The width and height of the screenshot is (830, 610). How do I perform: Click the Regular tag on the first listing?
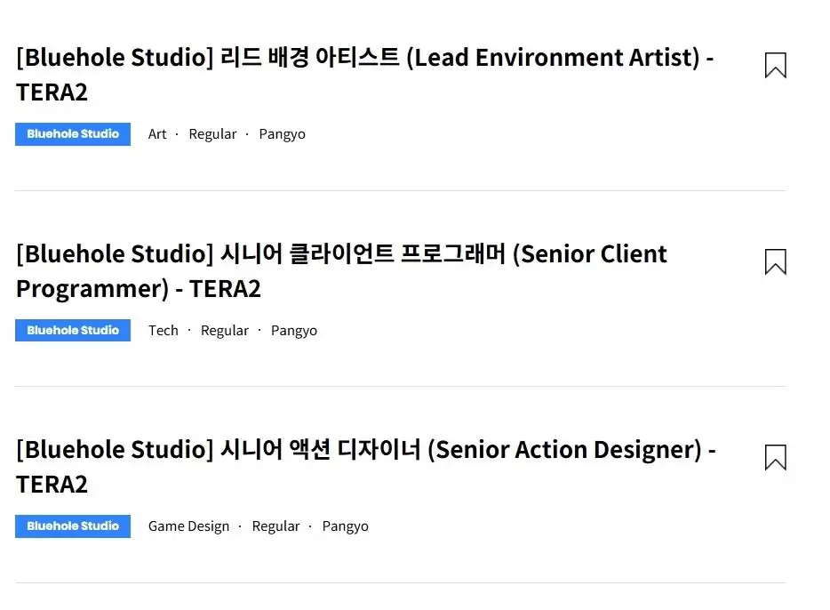coord(212,133)
